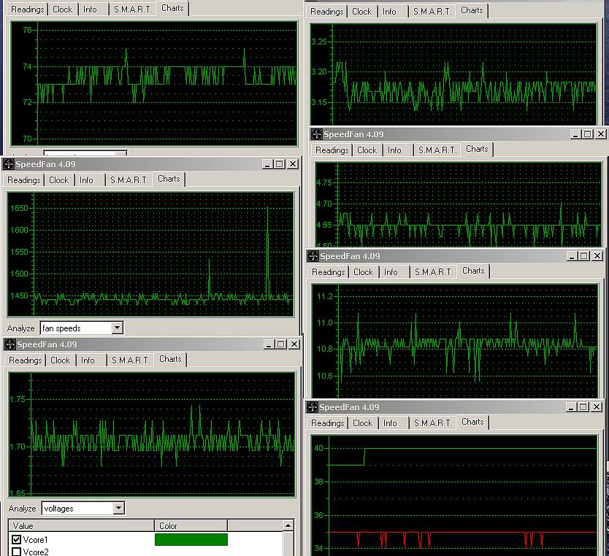Click SpeedFan icon on the 4.65 chart window

pyautogui.click(x=317, y=134)
